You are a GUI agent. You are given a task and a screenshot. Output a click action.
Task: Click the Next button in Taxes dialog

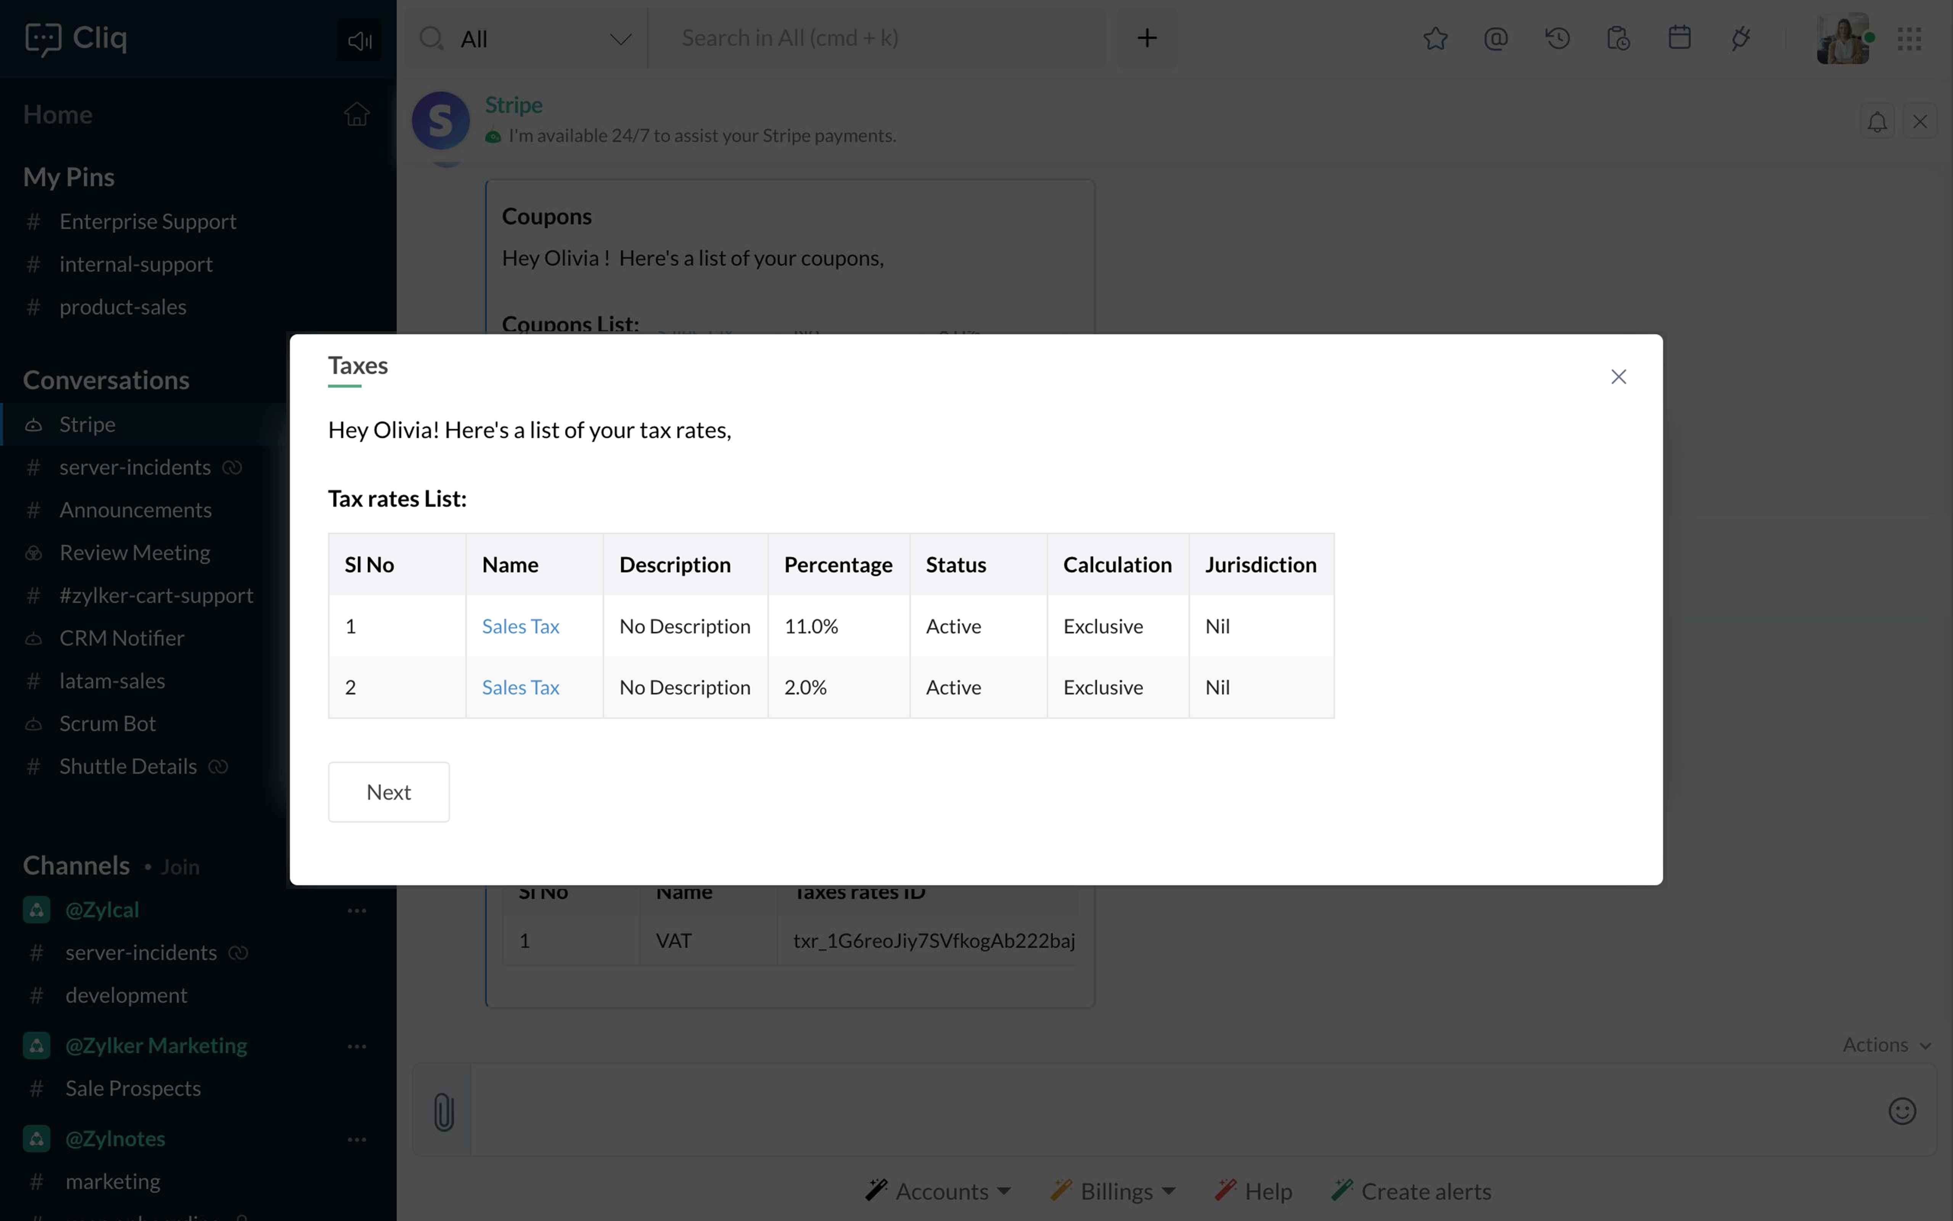tap(388, 791)
